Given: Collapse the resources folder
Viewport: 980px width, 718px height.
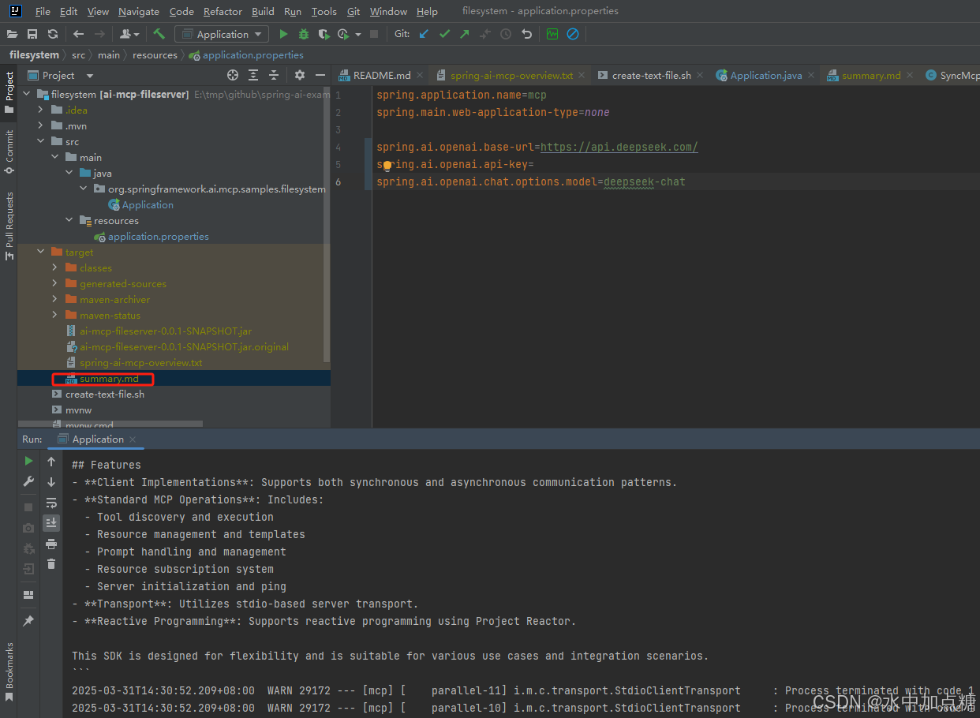Looking at the screenshot, I should (69, 220).
